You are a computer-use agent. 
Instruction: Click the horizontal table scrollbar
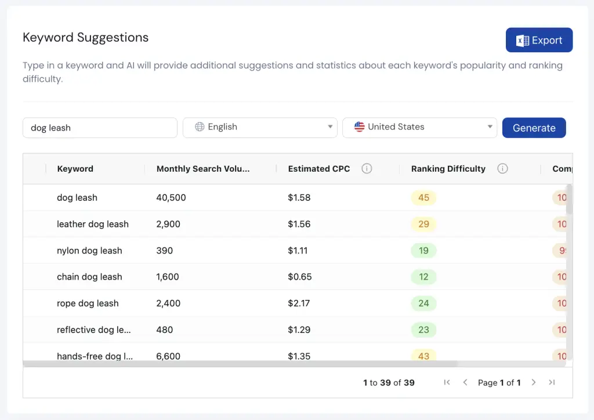240,364
